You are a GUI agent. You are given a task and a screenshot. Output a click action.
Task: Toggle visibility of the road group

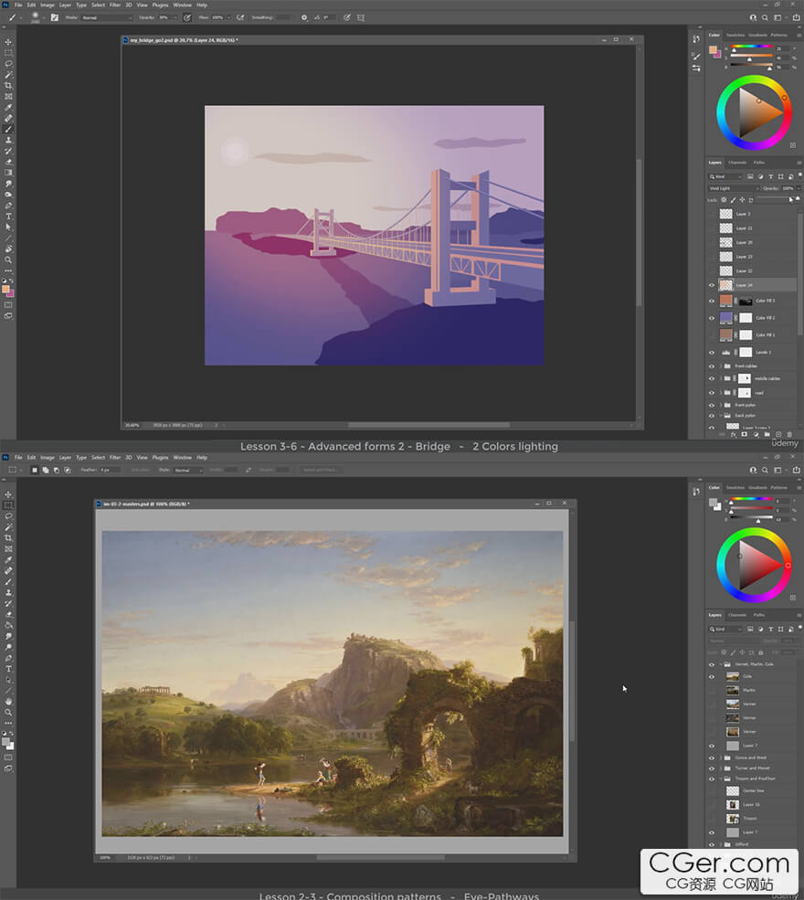712,393
